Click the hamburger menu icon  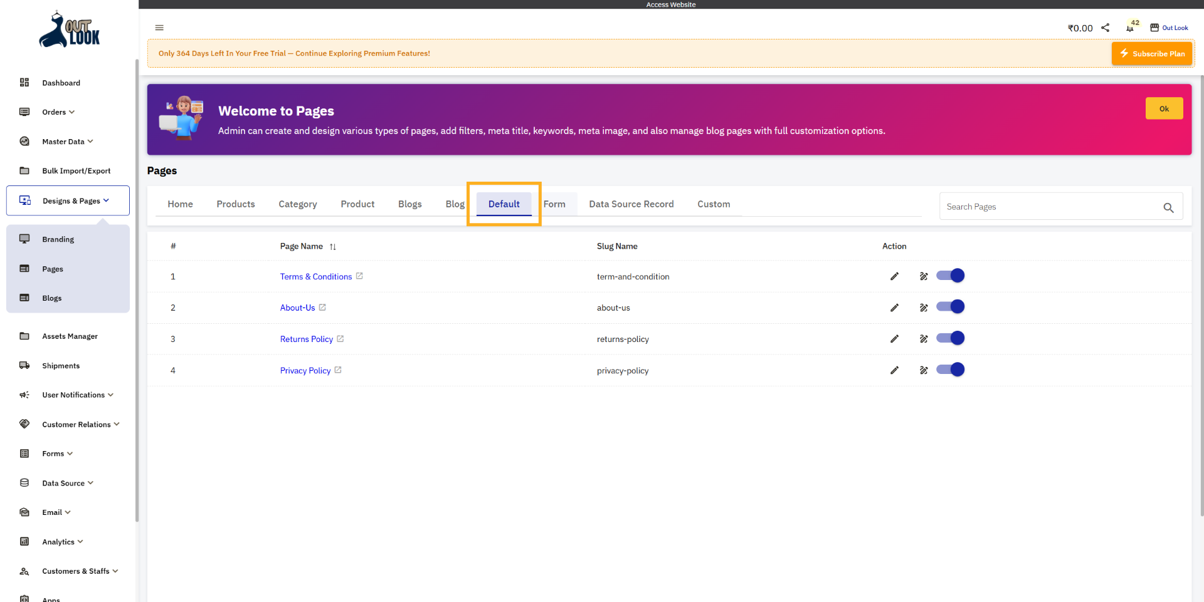(x=159, y=28)
